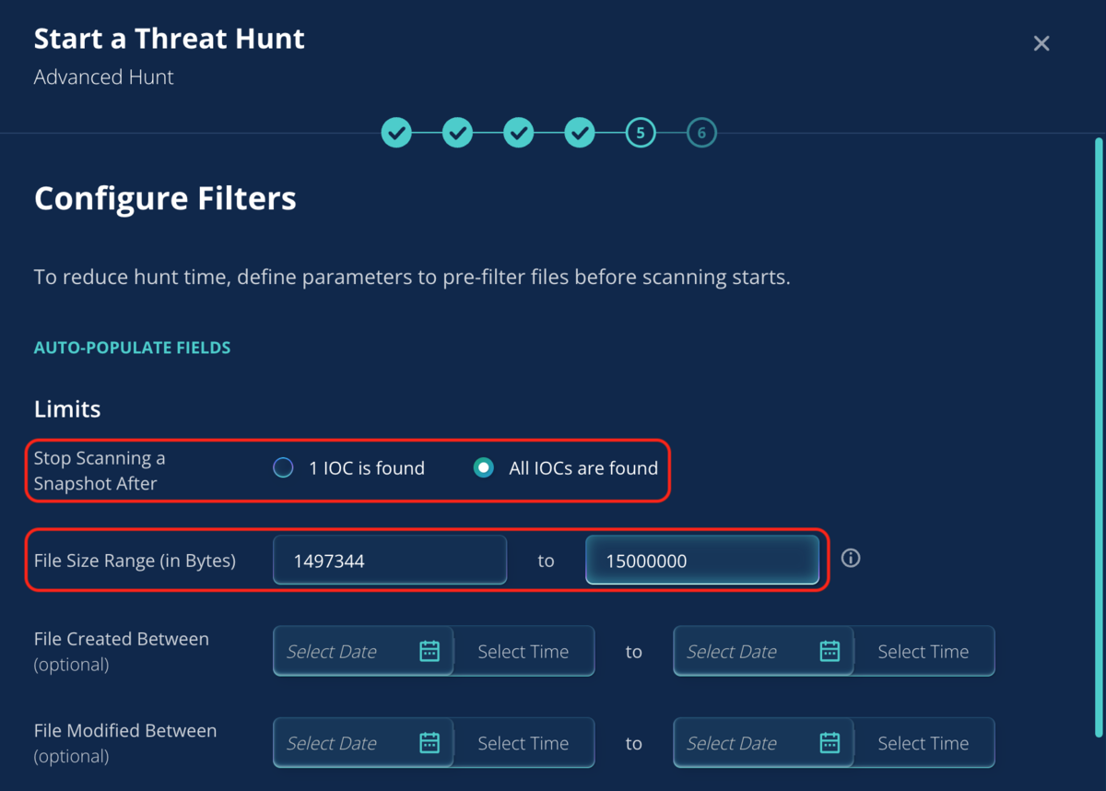Go to completed step two in wizard
Image resolution: width=1106 pixels, height=791 pixels.
point(457,133)
